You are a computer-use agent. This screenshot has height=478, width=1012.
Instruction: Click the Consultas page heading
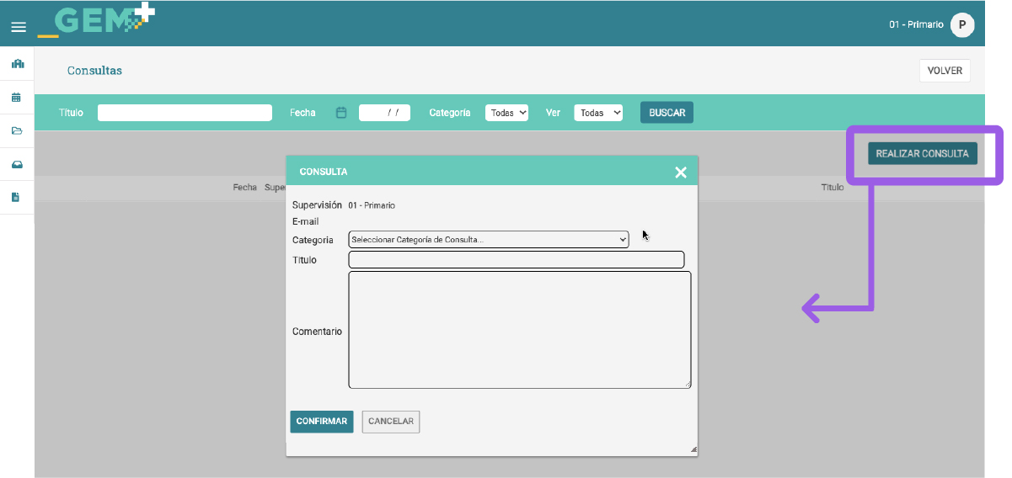(x=94, y=71)
